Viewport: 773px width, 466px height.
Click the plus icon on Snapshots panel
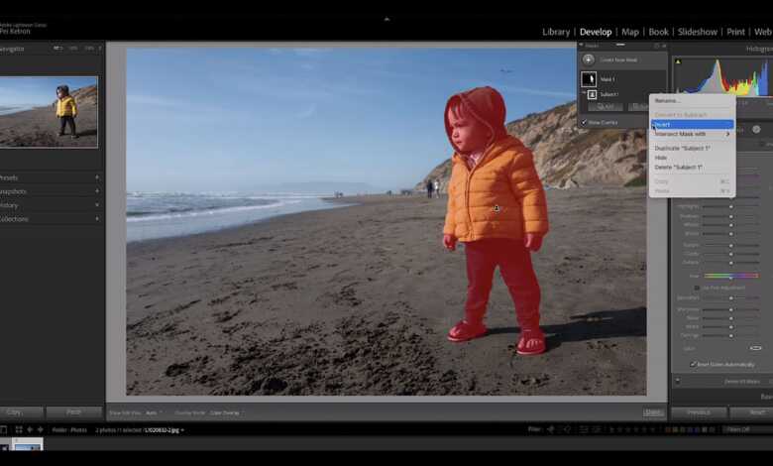(97, 191)
